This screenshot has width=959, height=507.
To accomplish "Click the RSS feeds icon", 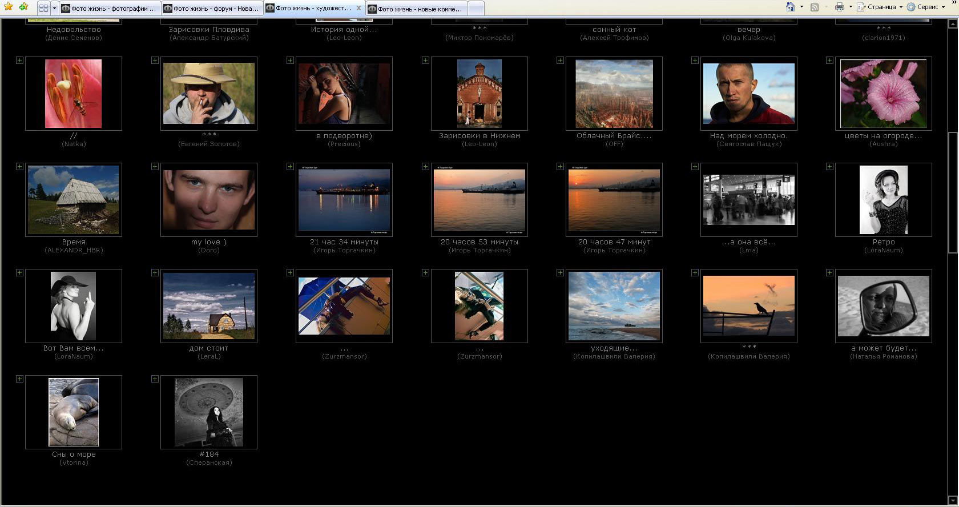I will (815, 7).
